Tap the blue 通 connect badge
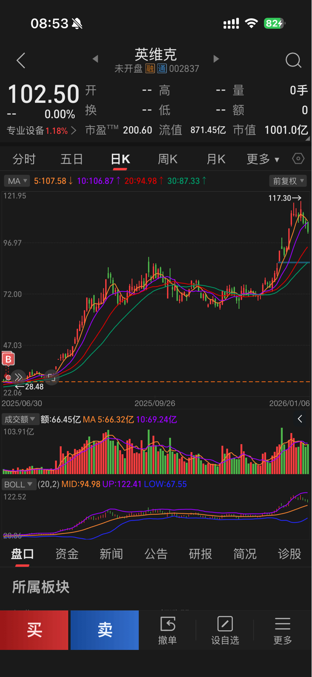The image size is (312, 677). coord(162,69)
